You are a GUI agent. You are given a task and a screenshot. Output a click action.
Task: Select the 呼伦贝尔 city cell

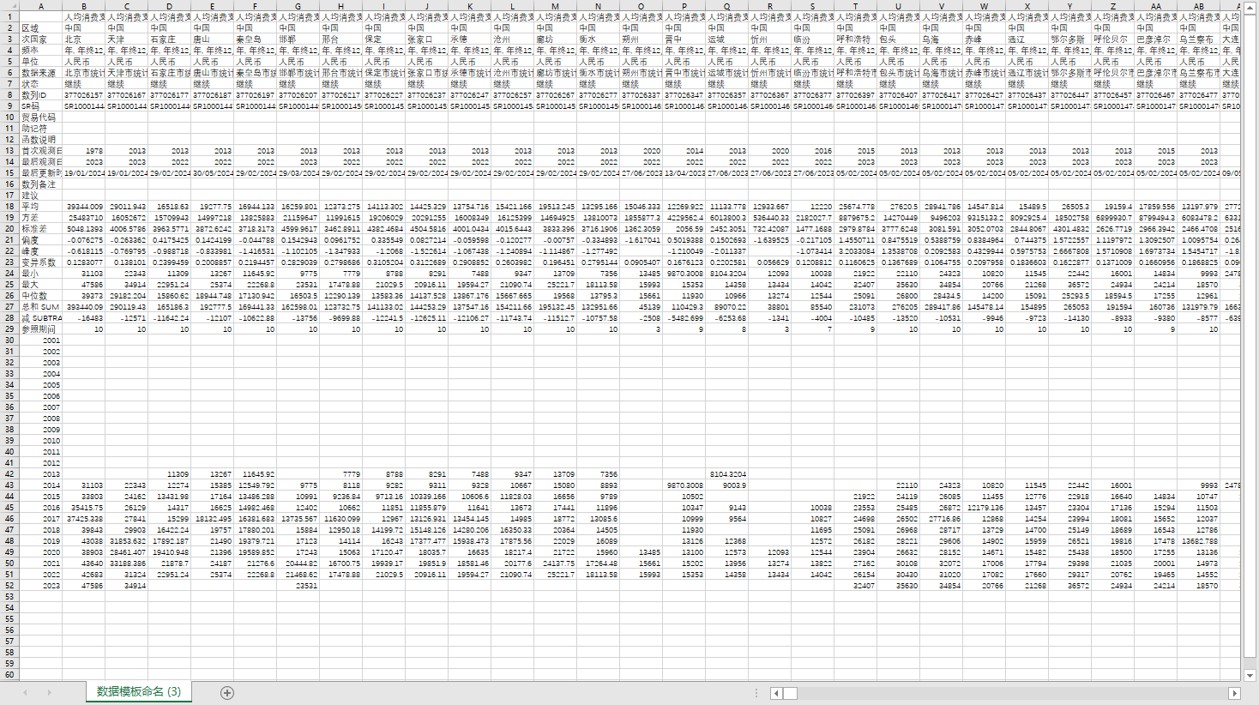point(1112,39)
